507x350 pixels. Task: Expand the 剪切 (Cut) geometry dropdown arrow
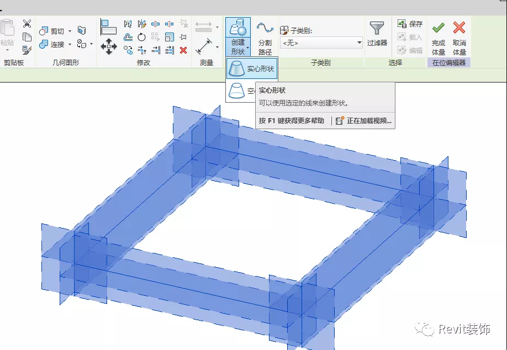(x=70, y=31)
